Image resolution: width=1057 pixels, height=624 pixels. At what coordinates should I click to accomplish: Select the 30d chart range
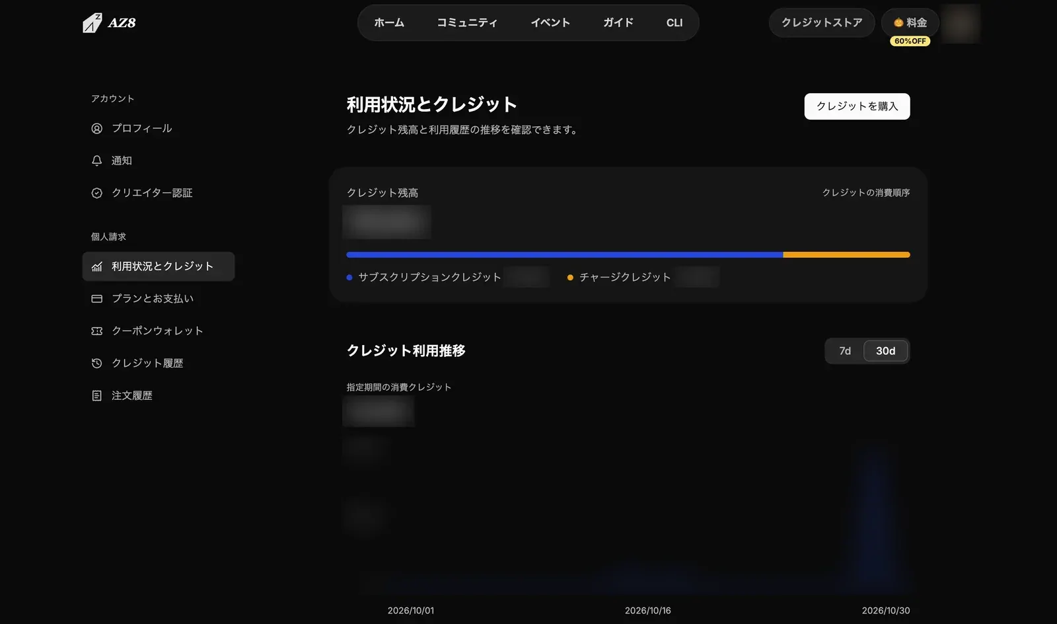(x=886, y=351)
